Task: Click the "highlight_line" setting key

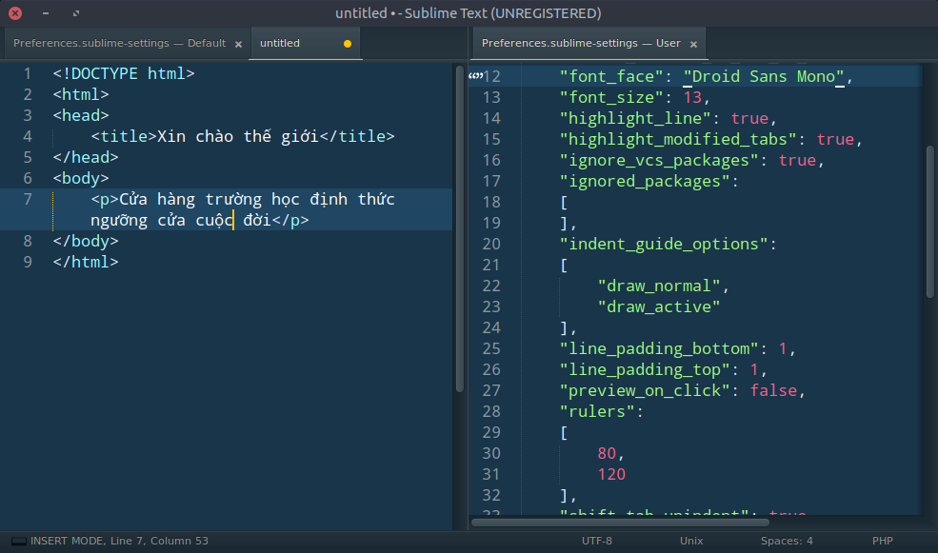Action: [x=635, y=118]
